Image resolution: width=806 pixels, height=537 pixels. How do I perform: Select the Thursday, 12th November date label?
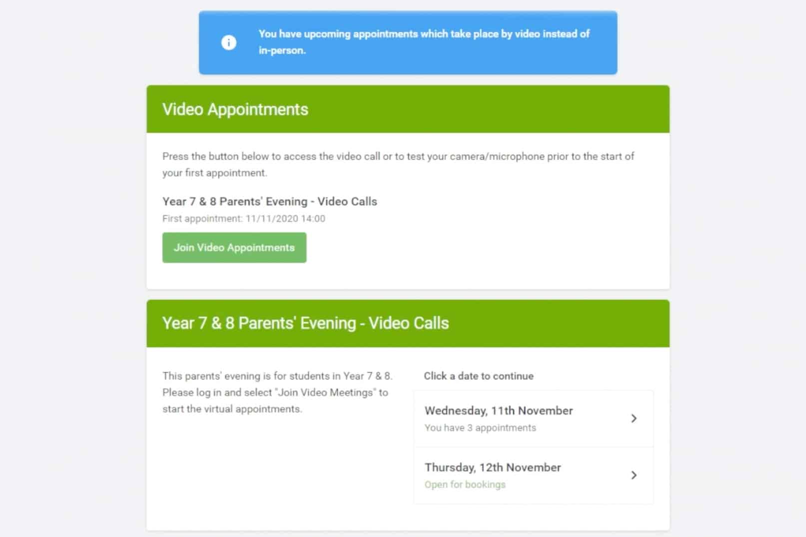click(492, 468)
